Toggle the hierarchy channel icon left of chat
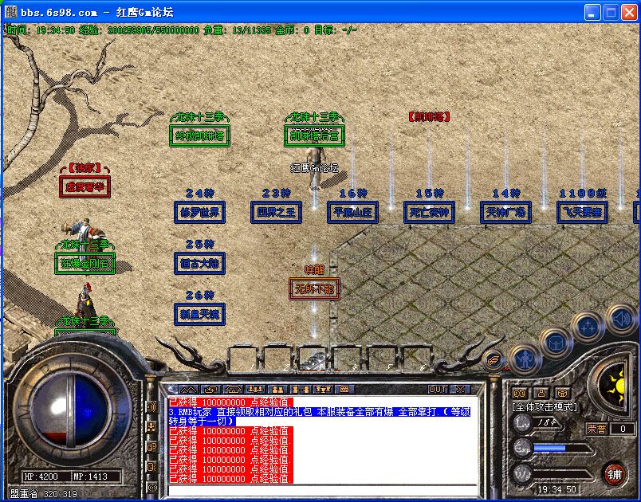 (151, 427)
